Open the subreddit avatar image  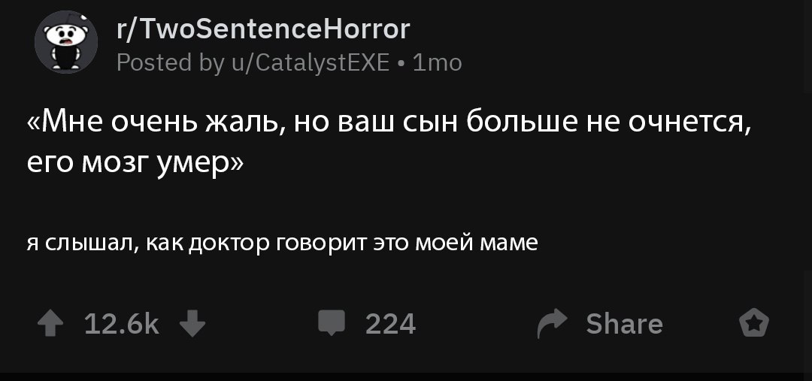coord(65,42)
